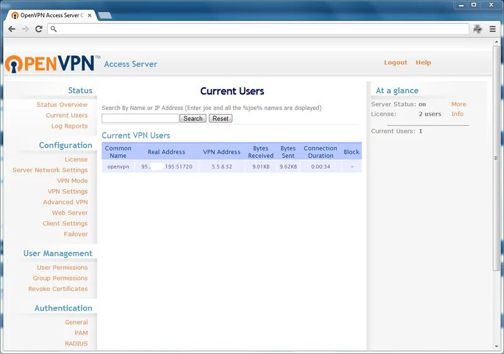Maximize the browser window

click(474, 5)
